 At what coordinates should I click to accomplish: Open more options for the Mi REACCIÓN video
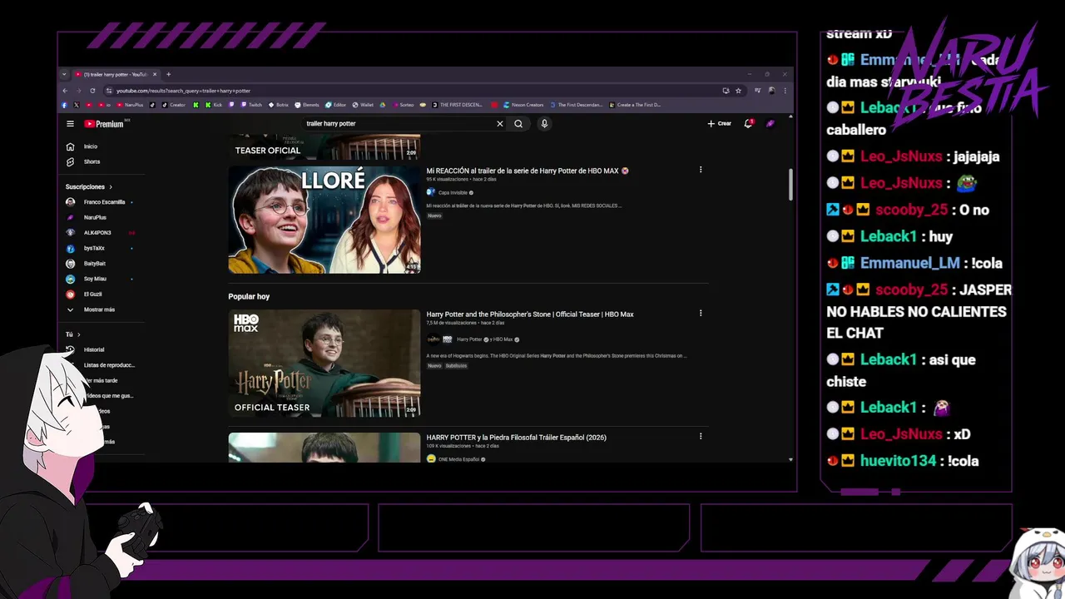click(x=701, y=170)
